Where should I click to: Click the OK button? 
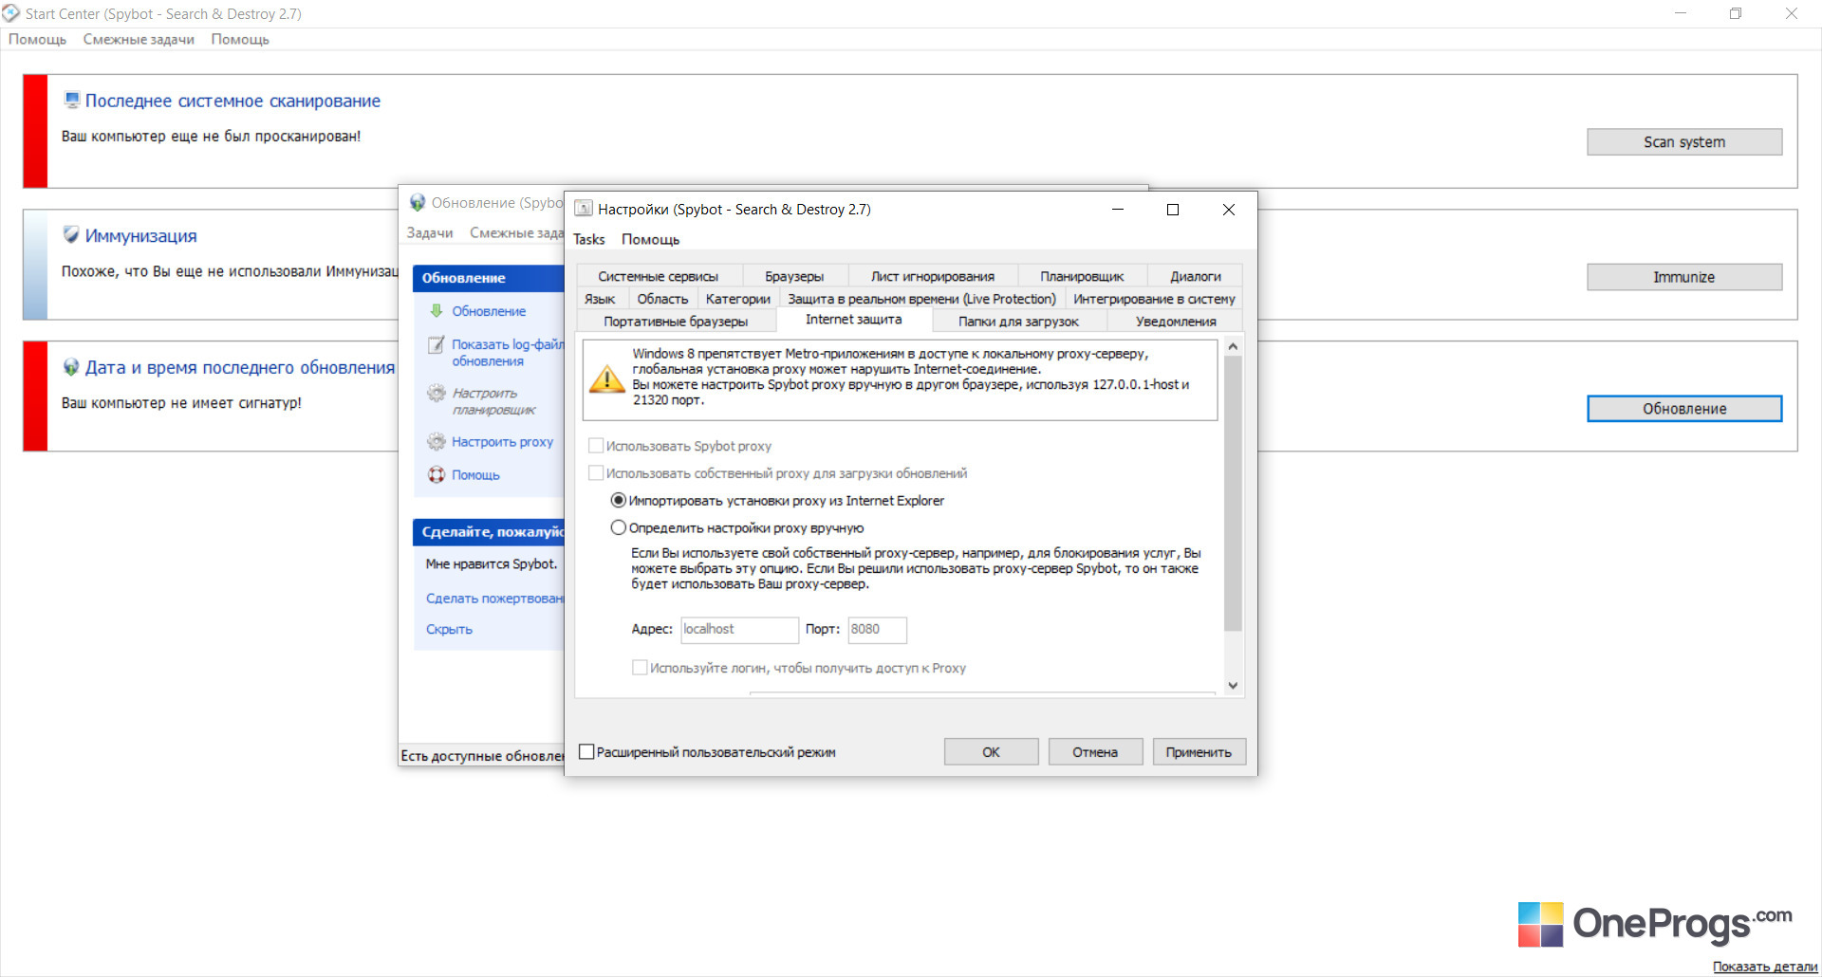[991, 751]
